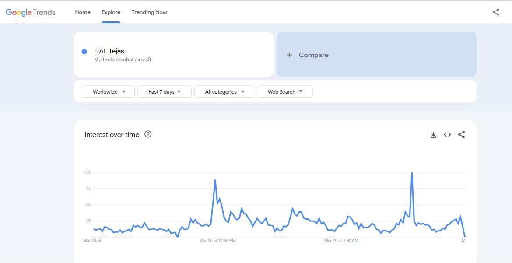Click the Google Trends logo
512x263 pixels.
click(30, 12)
